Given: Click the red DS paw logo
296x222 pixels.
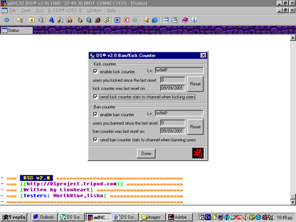Looking at the screenshot, I should pyautogui.click(x=198, y=153).
